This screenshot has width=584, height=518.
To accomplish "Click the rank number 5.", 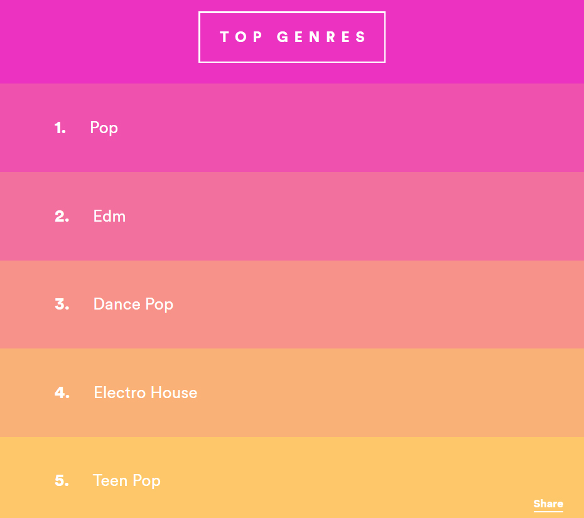I will point(62,481).
